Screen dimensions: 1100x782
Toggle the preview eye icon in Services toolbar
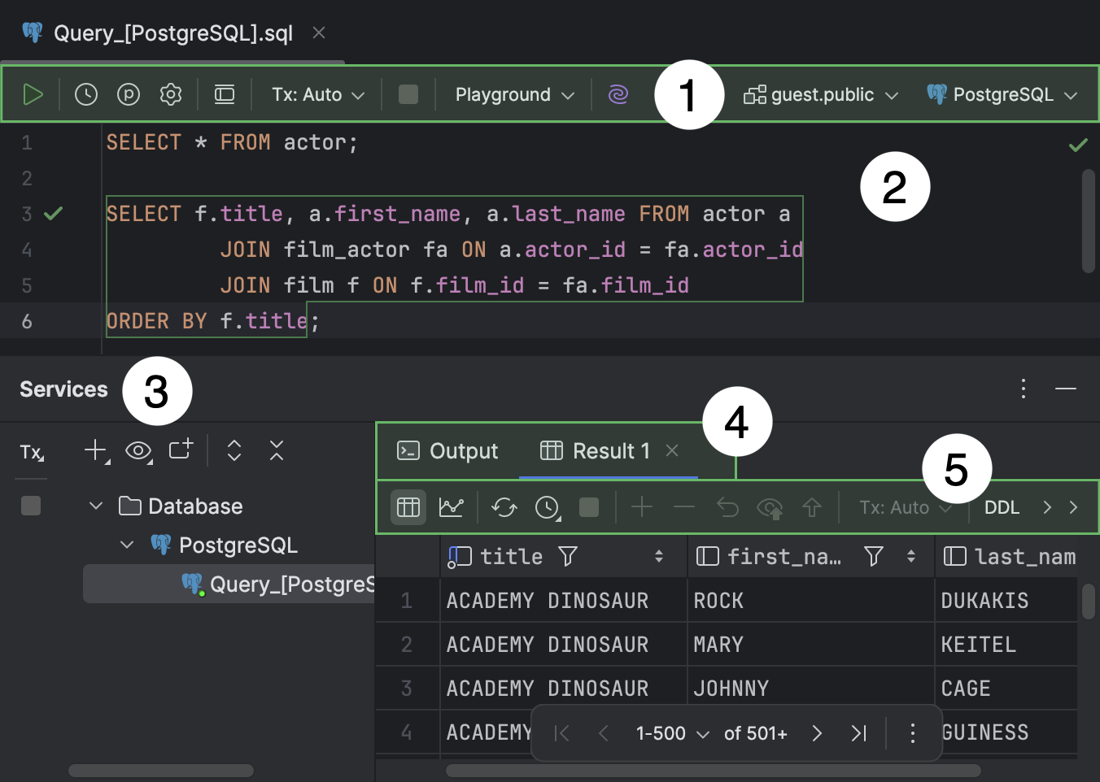point(138,450)
